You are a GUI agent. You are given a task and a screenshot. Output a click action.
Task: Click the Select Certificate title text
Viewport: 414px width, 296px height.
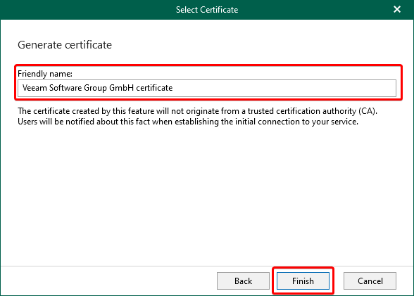tap(207, 10)
